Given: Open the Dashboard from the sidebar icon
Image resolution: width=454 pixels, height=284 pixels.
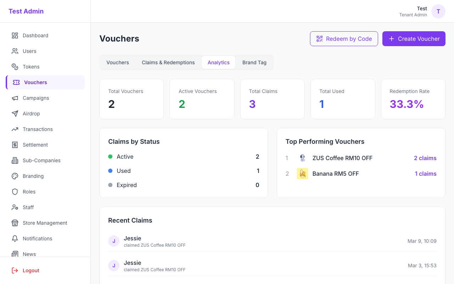Looking at the screenshot, I should [x=15, y=35].
